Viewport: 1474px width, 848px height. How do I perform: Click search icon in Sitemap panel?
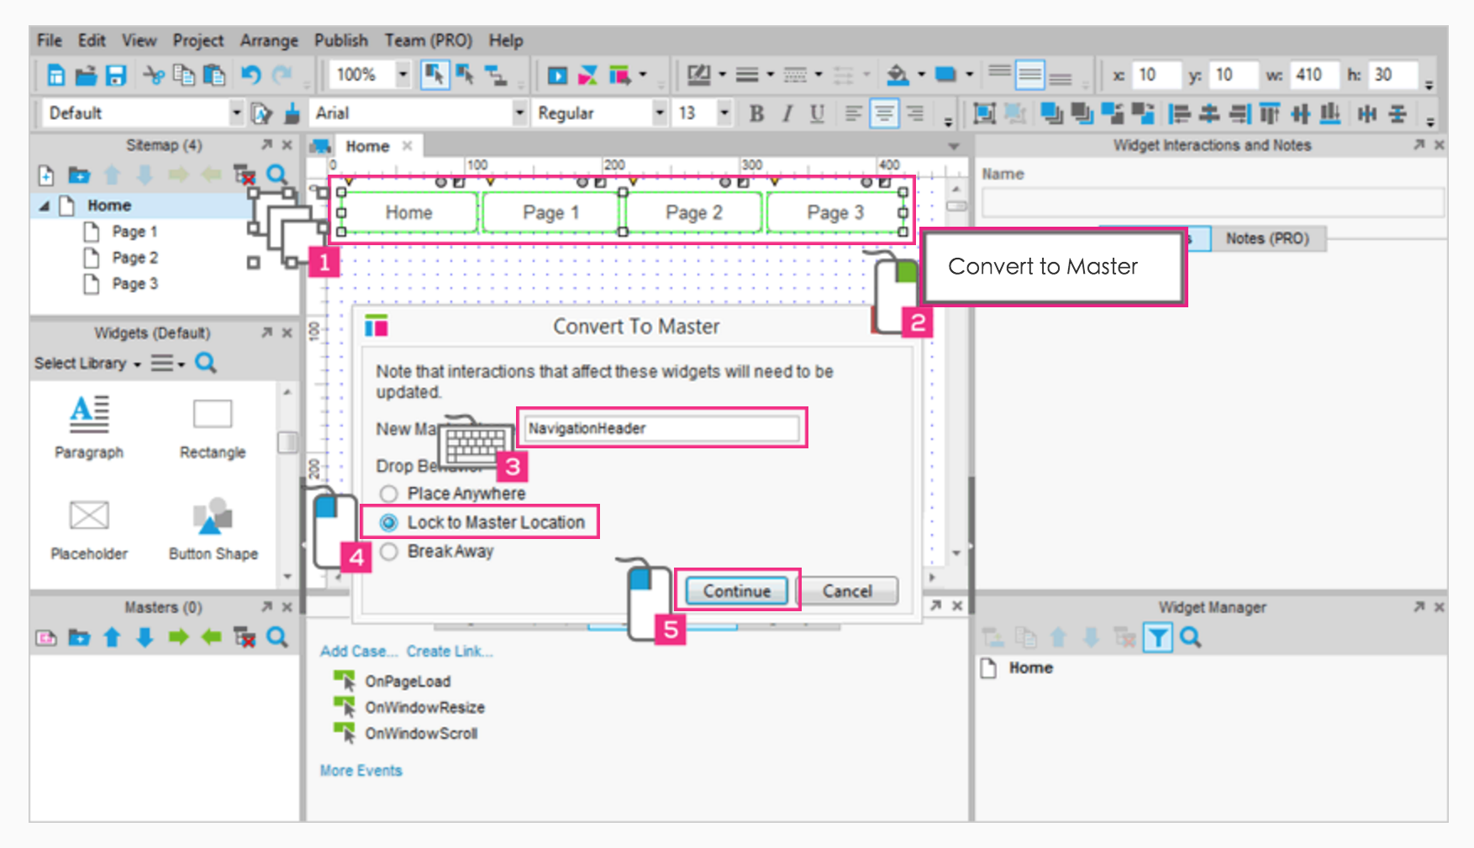276,175
